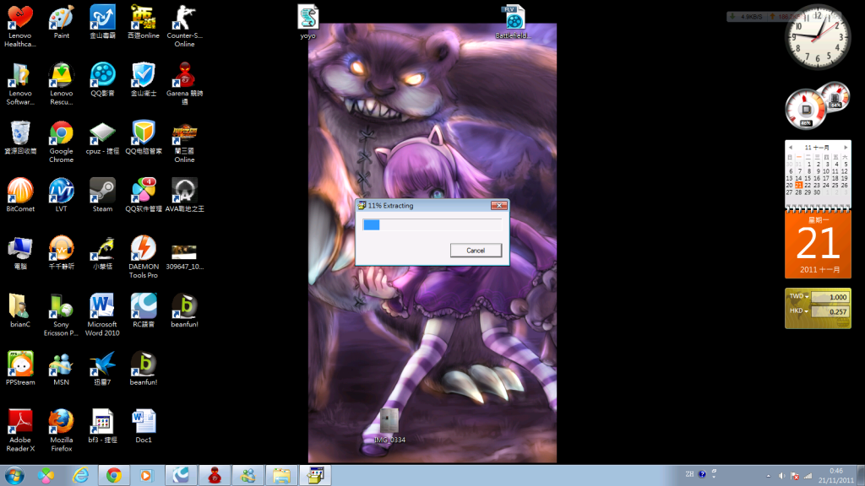Launch Paint from the desktop

tap(61, 22)
